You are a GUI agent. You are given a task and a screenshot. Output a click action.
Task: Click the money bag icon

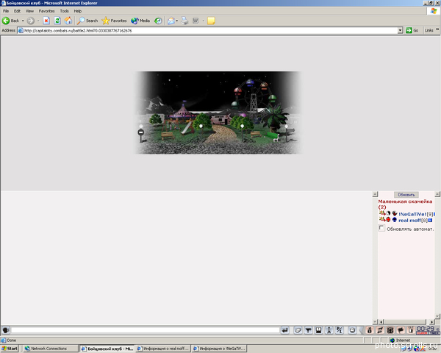pos(369,330)
